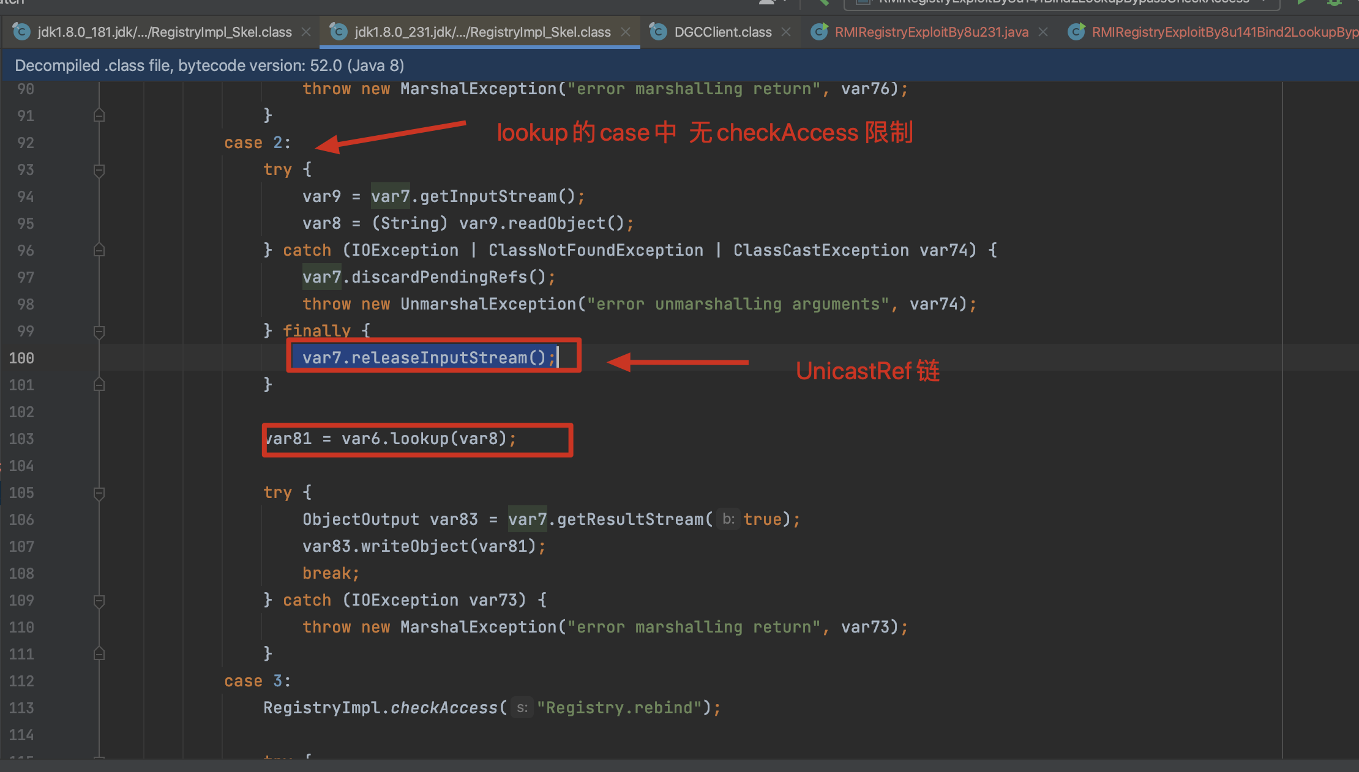Click line number 92 in the gutter
Screen dimensions: 1359x772
[25, 143]
